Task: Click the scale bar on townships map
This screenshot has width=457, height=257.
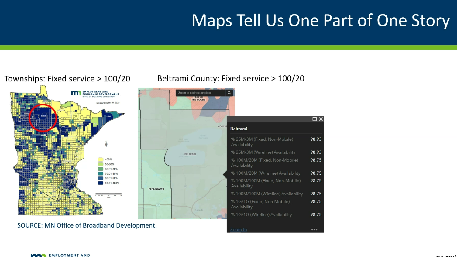Action: point(108,194)
